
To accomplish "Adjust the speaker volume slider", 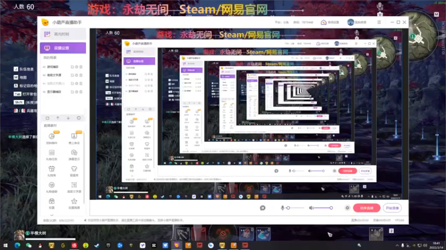I will click(324, 208).
